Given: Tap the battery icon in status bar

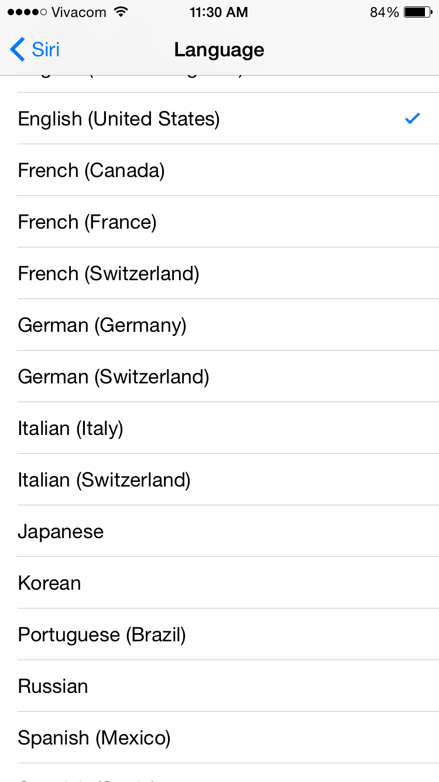Looking at the screenshot, I should 417,12.
